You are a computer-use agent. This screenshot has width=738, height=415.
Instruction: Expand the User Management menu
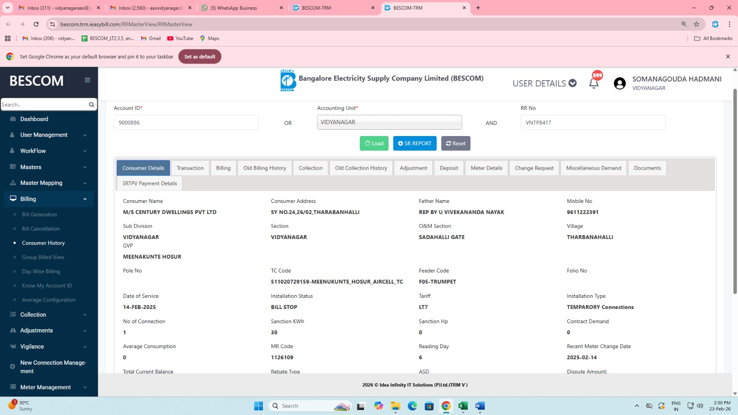pyautogui.click(x=48, y=135)
